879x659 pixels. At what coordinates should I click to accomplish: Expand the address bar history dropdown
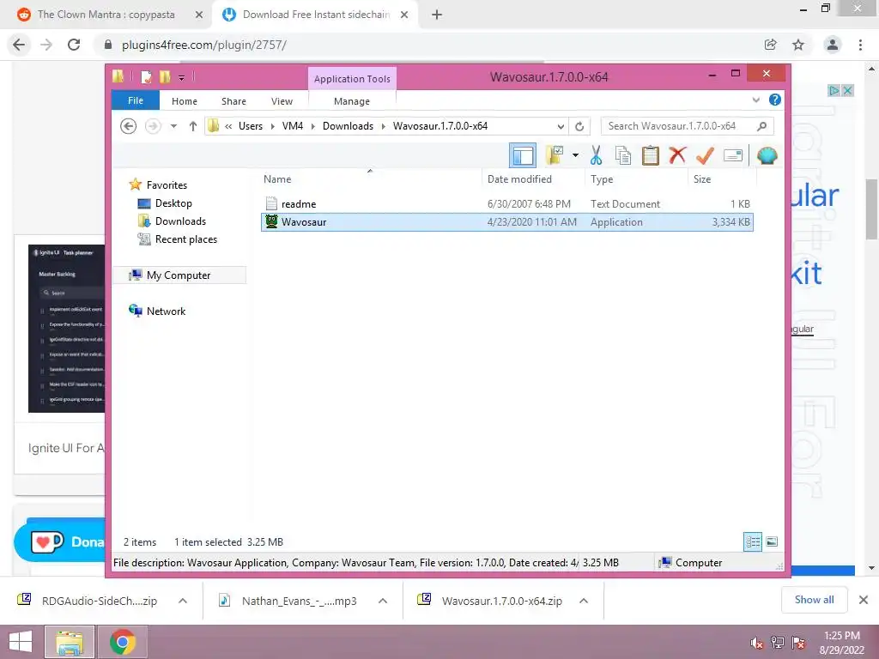561,126
